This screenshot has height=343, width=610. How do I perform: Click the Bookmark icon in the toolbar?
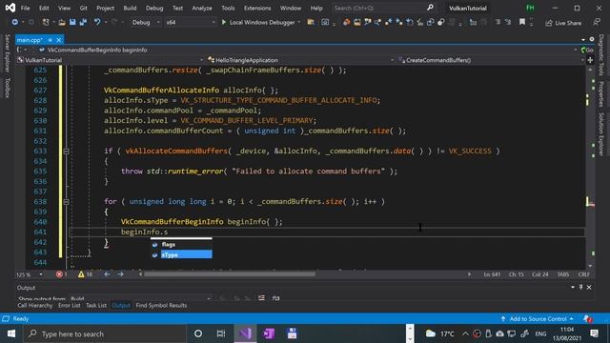point(522,22)
